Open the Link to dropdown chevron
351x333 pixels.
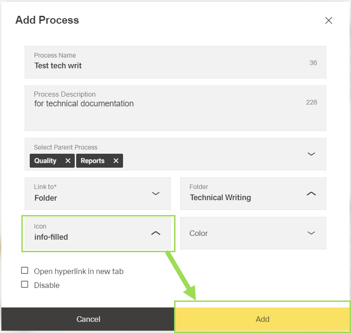[156, 193]
